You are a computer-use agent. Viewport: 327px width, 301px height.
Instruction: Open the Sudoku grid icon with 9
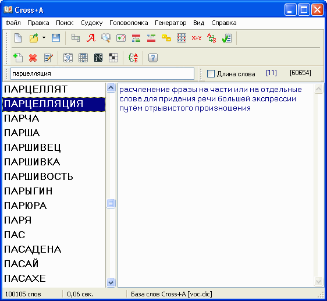[68, 58]
